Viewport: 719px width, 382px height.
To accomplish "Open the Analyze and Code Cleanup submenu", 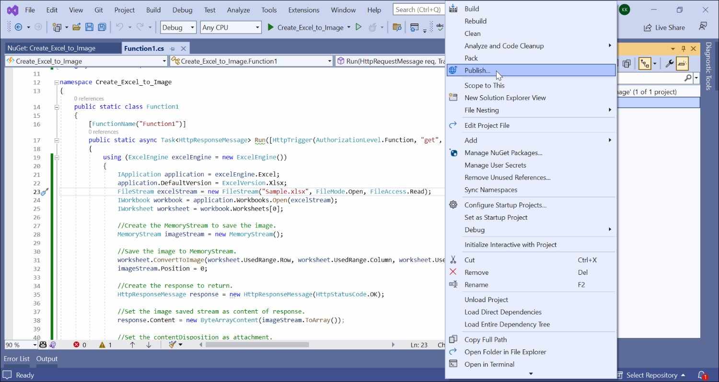I will 531,46.
